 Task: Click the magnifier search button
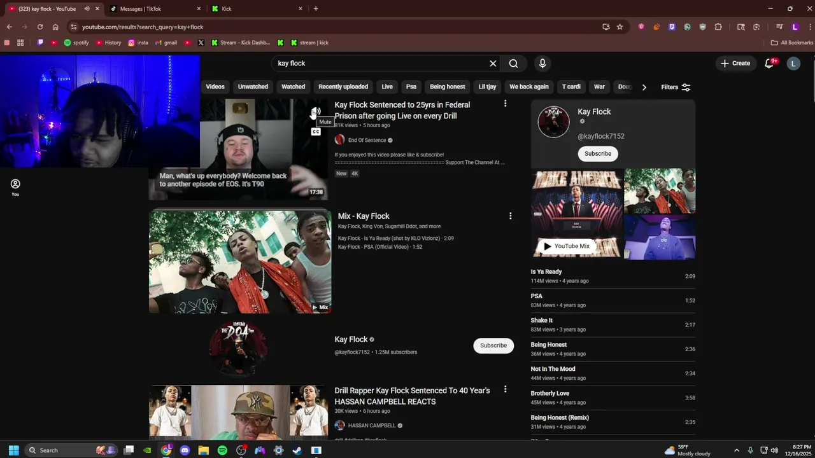pos(513,64)
